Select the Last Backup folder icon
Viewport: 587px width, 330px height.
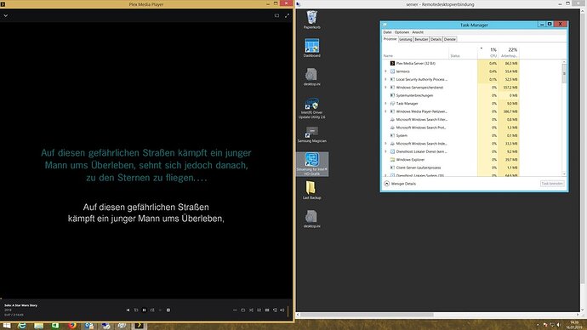[312, 190]
